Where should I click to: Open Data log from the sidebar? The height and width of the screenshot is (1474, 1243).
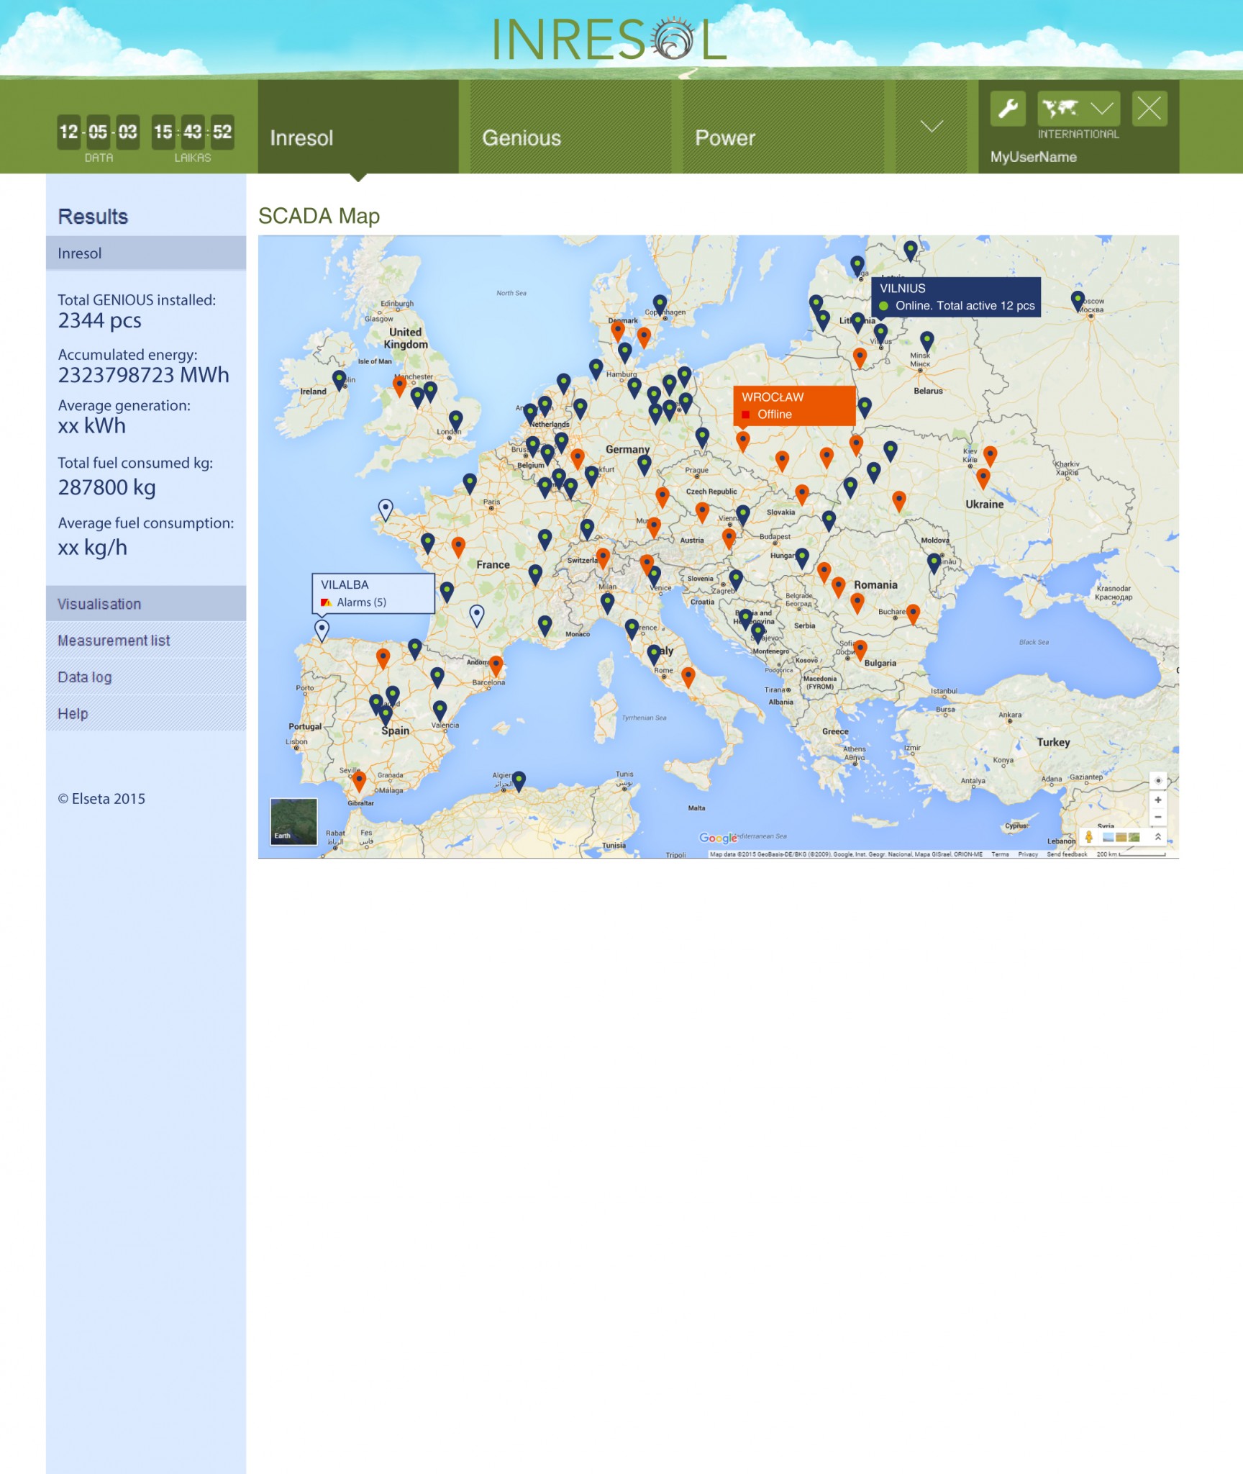pyautogui.click(x=85, y=677)
